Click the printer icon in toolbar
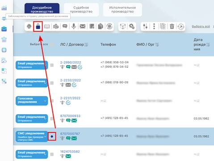214x161 pixels. 29,26
